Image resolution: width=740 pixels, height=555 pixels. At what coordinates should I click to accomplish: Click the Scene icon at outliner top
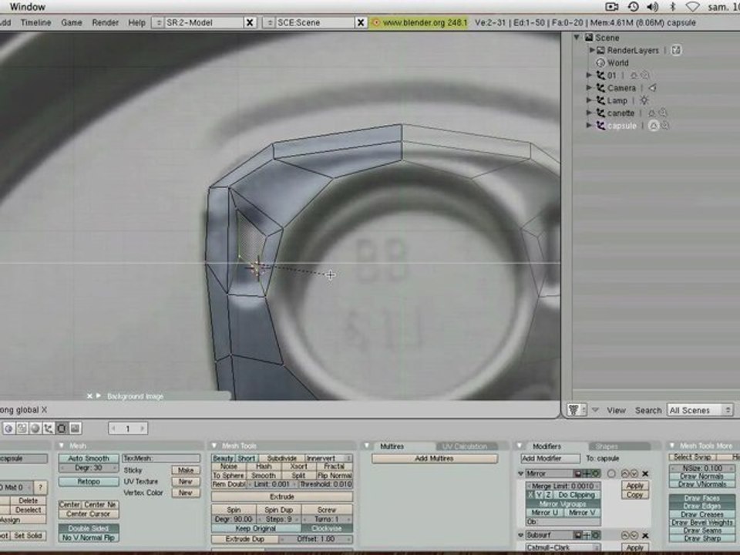click(x=588, y=37)
